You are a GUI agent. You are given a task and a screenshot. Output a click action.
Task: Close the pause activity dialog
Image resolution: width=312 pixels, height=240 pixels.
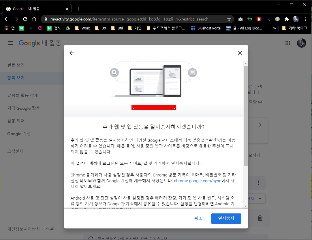[x=240, y=53]
